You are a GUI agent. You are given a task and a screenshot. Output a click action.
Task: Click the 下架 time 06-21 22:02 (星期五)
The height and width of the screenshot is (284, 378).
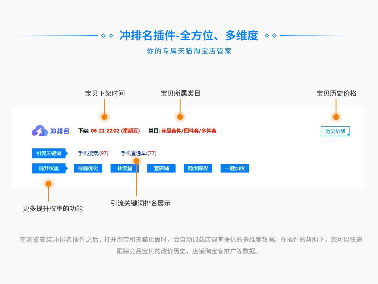tap(115, 131)
